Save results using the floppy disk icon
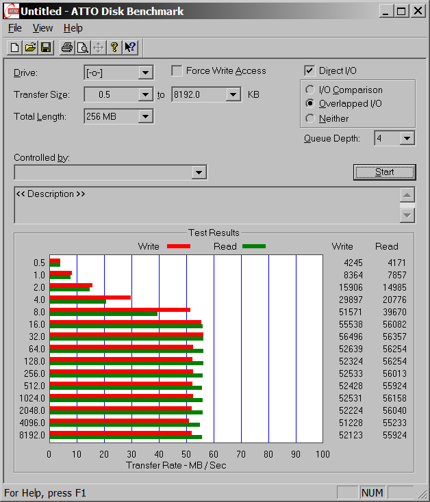The width and height of the screenshot is (430, 502). tap(46, 47)
